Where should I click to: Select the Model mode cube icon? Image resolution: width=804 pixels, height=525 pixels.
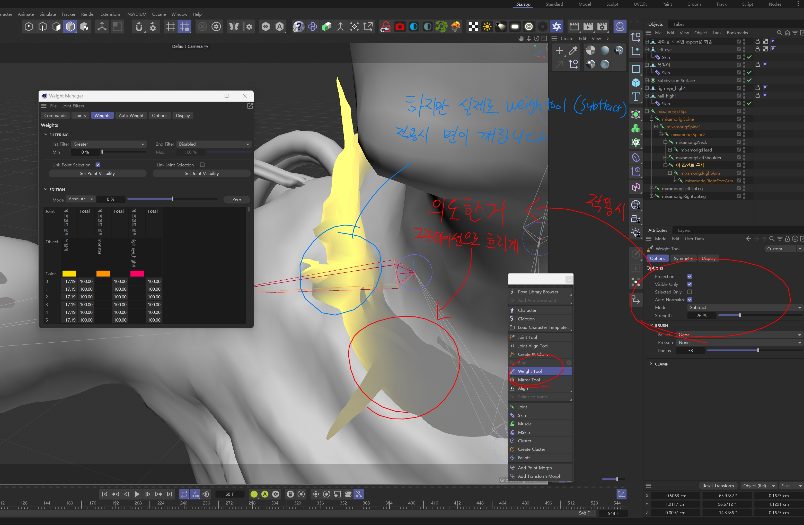click(x=70, y=27)
